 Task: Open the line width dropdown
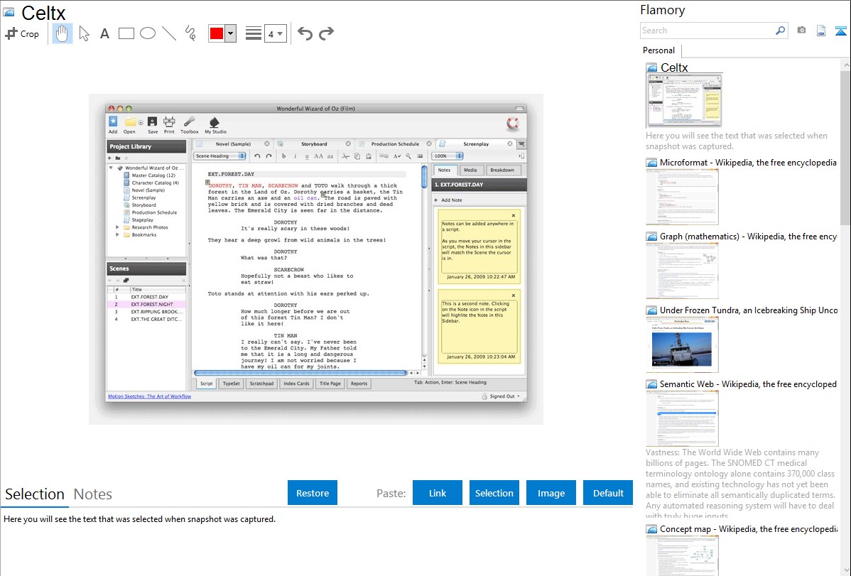275,33
